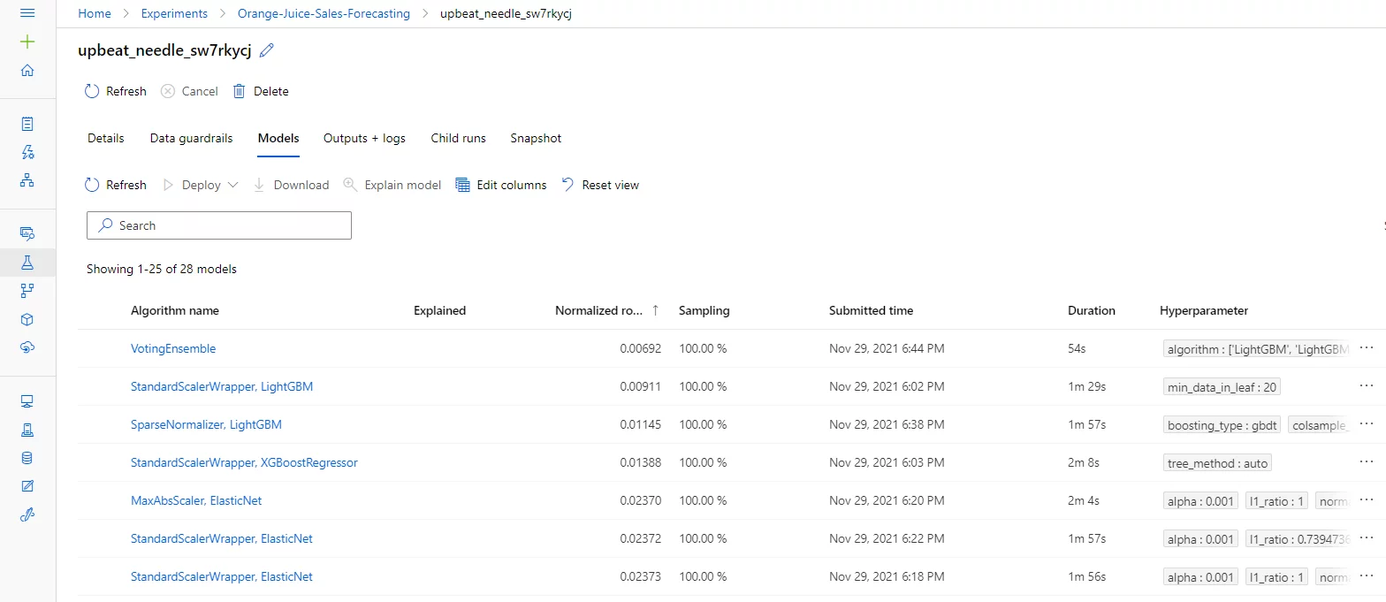Open the Datastores cylinder icon in sidebar
Screen dimensions: 1386x602
click(x=27, y=458)
